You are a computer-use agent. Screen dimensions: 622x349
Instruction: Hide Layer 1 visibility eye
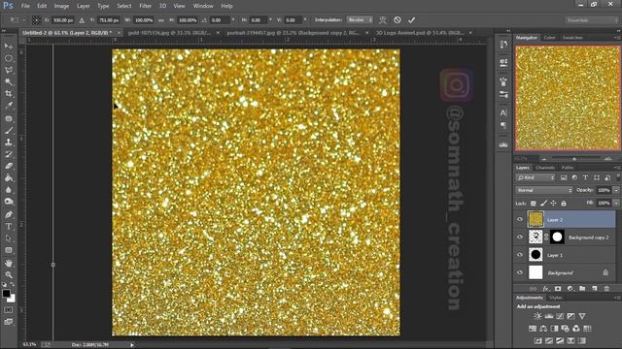(x=520, y=255)
